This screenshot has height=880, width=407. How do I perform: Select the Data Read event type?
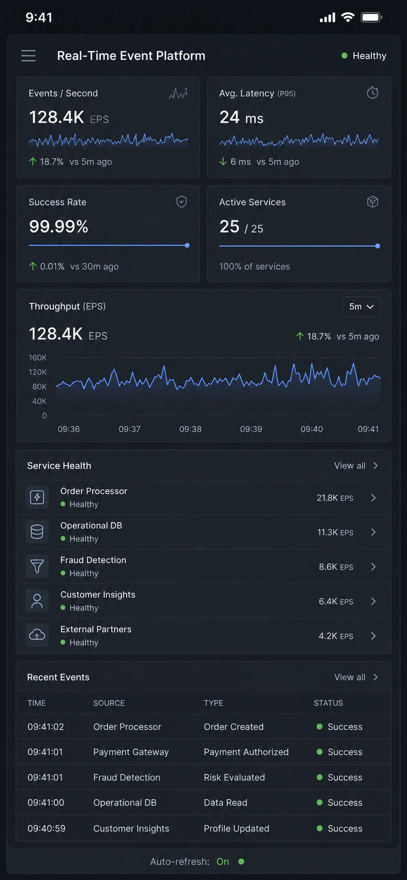click(x=225, y=803)
